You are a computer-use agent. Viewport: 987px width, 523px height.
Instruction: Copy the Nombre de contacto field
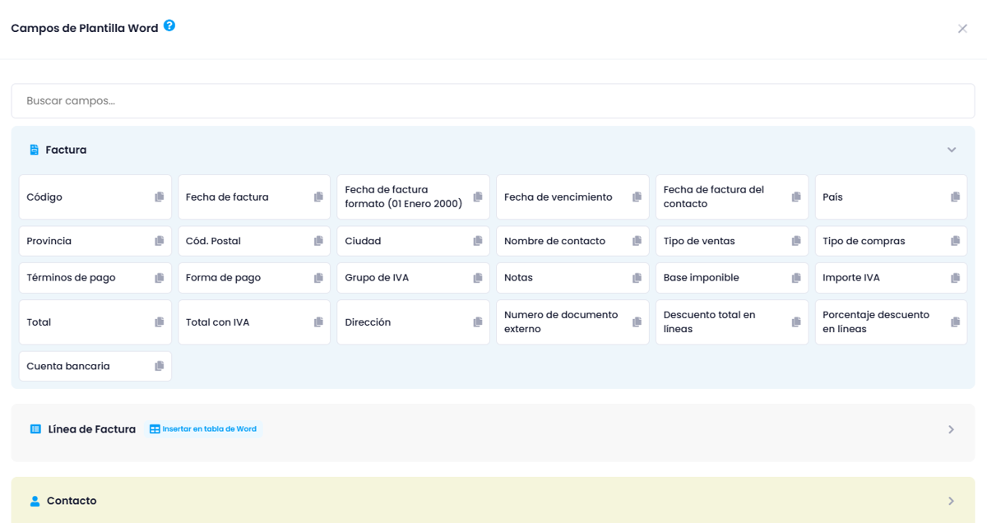[x=637, y=241]
